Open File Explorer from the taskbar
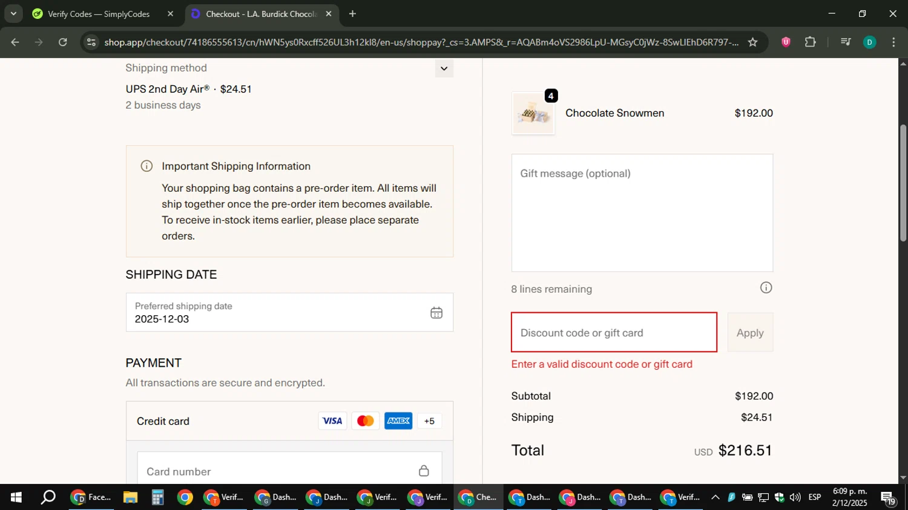Screen dimensions: 908x510 point(130,497)
